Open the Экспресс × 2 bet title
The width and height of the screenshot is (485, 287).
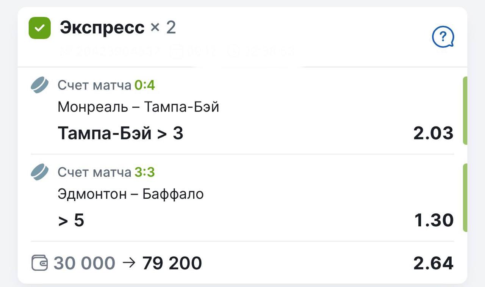(x=118, y=28)
